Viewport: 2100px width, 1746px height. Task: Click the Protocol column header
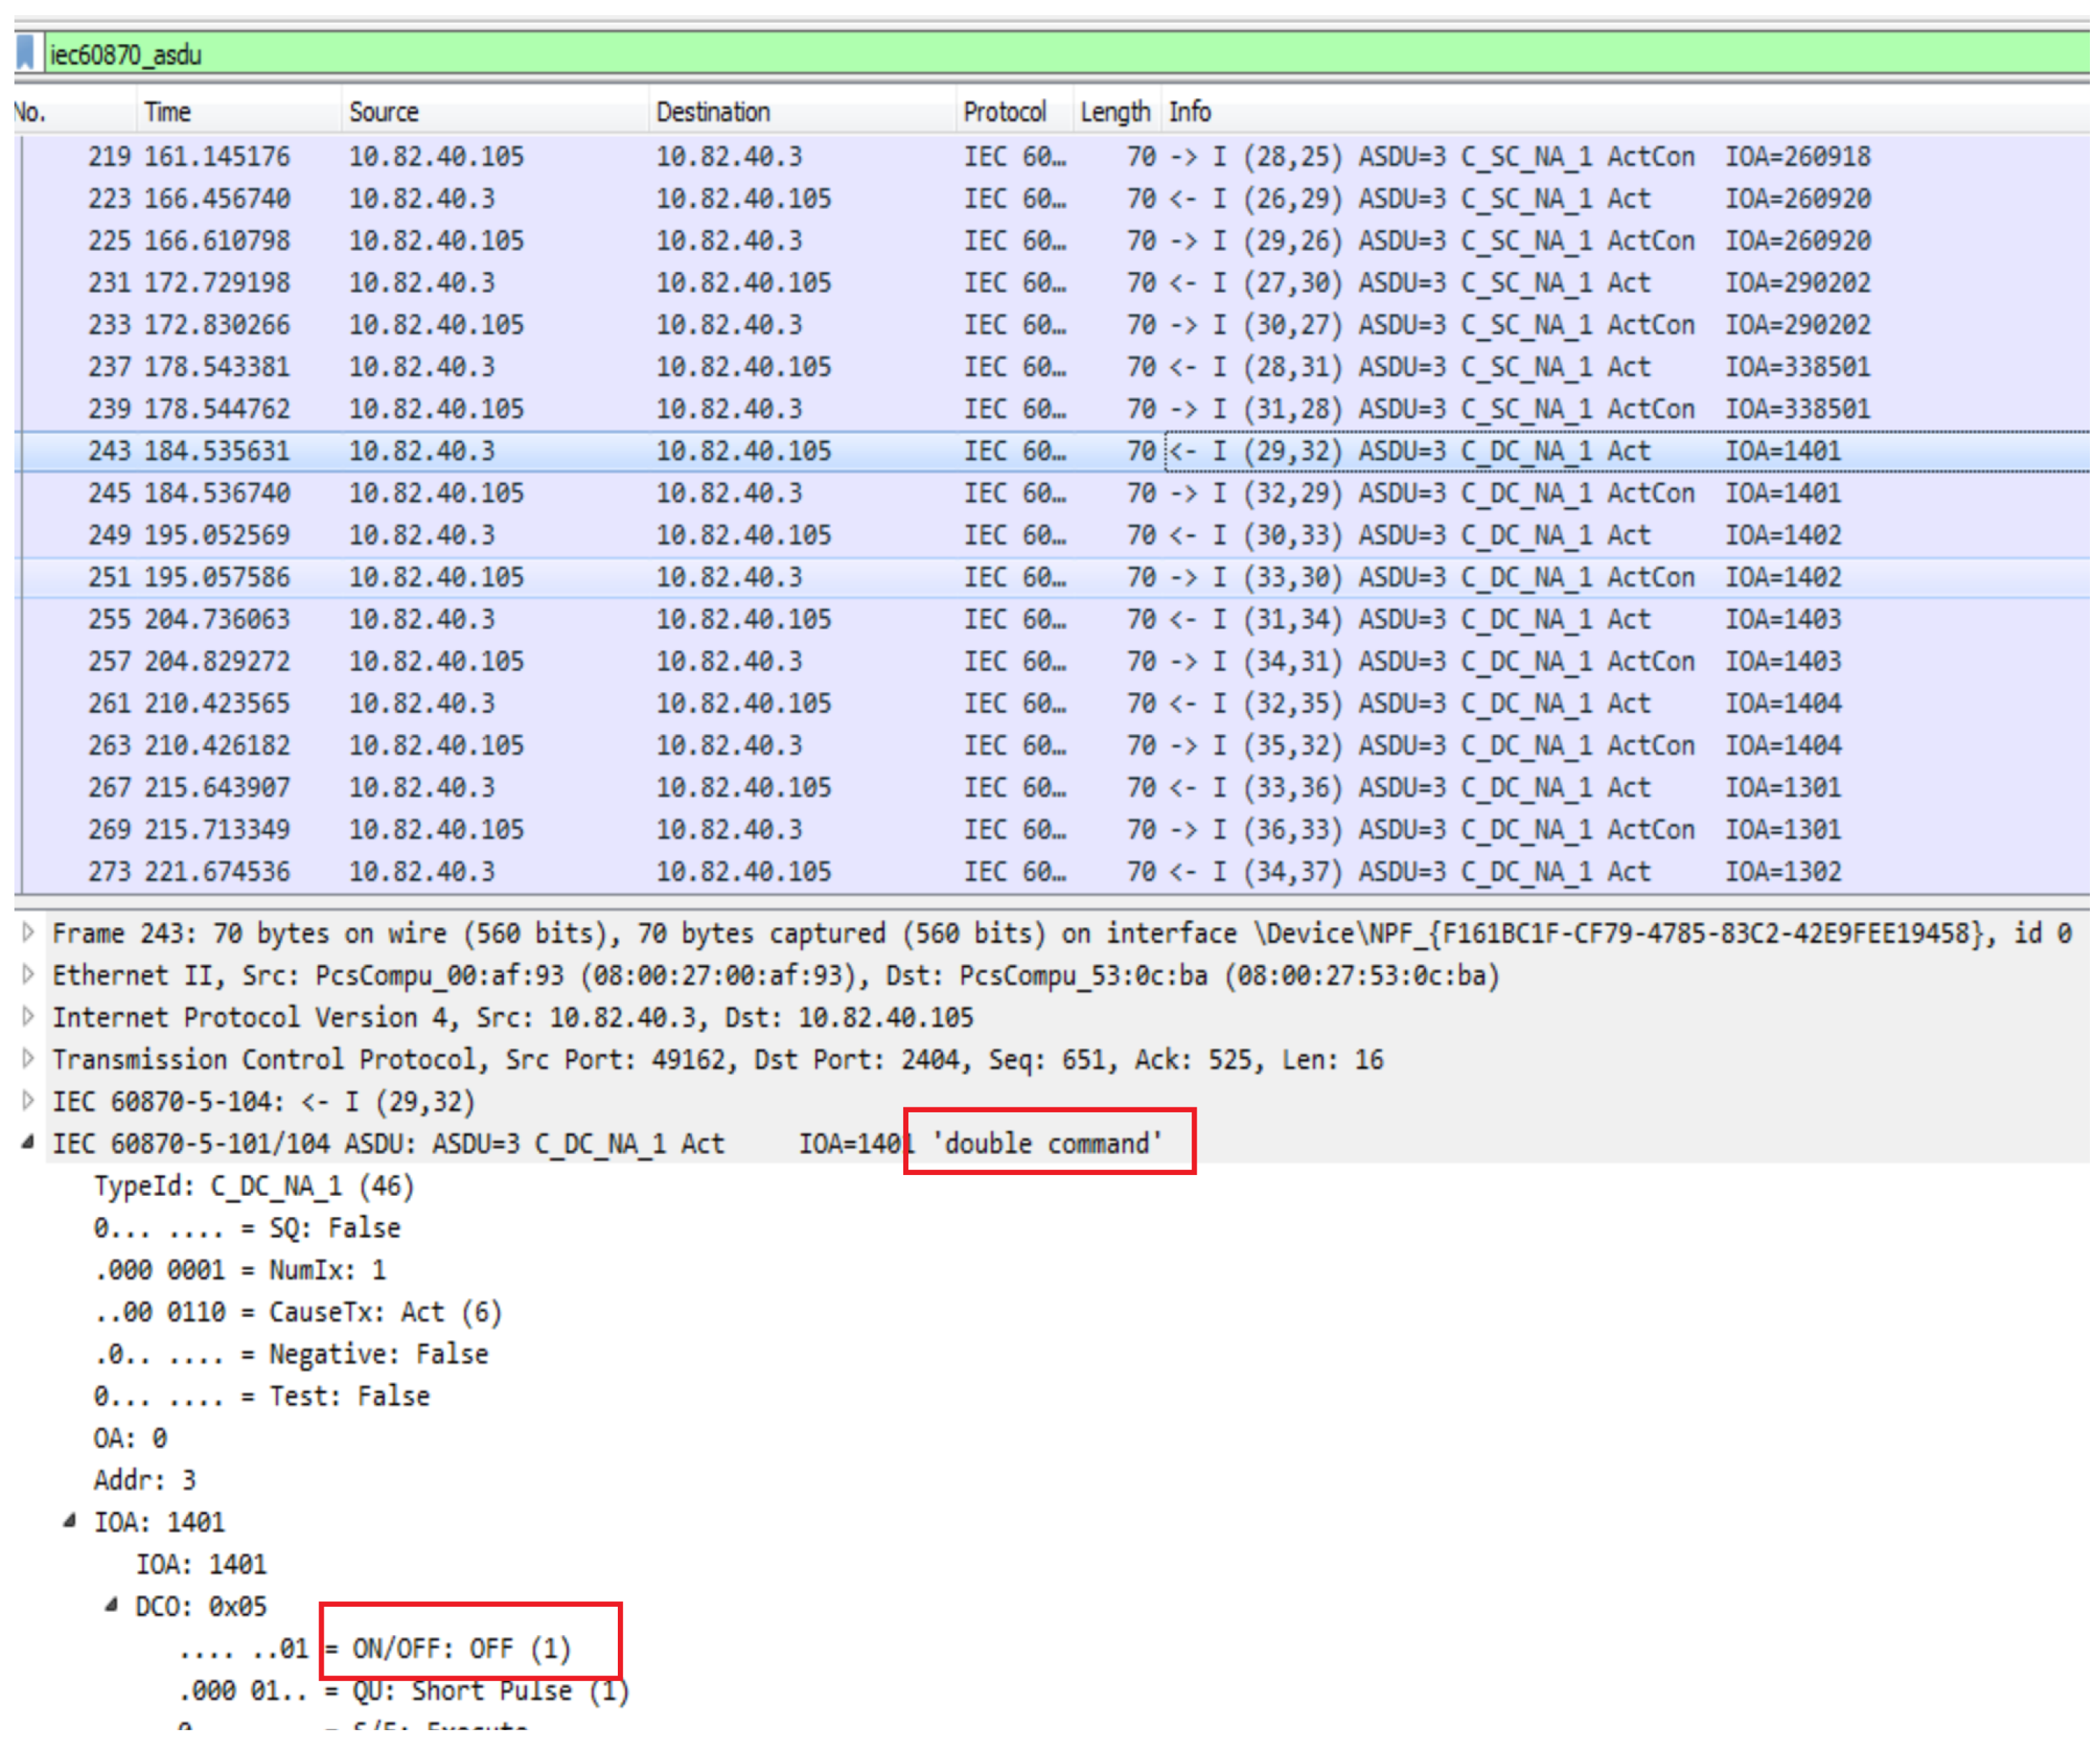pyautogui.click(x=1004, y=112)
